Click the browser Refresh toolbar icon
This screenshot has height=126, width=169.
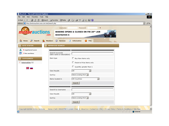(35, 20)
